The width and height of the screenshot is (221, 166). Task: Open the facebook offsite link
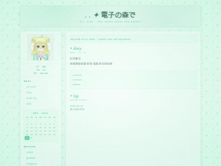pos(31,158)
